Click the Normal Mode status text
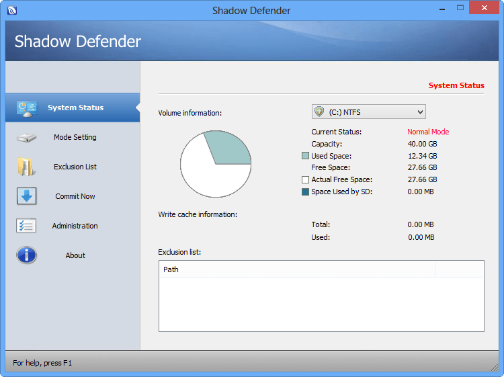 [x=428, y=132]
